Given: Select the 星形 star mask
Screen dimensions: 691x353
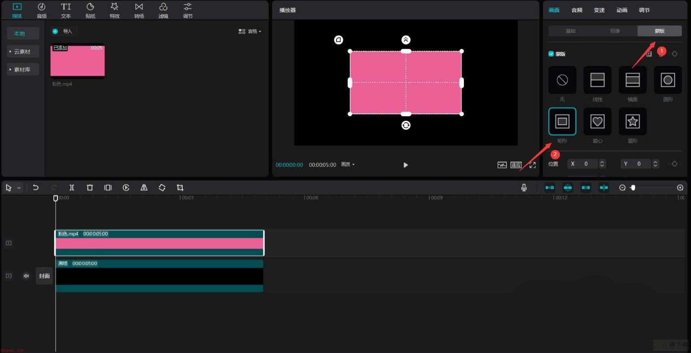Looking at the screenshot, I should tap(633, 121).
